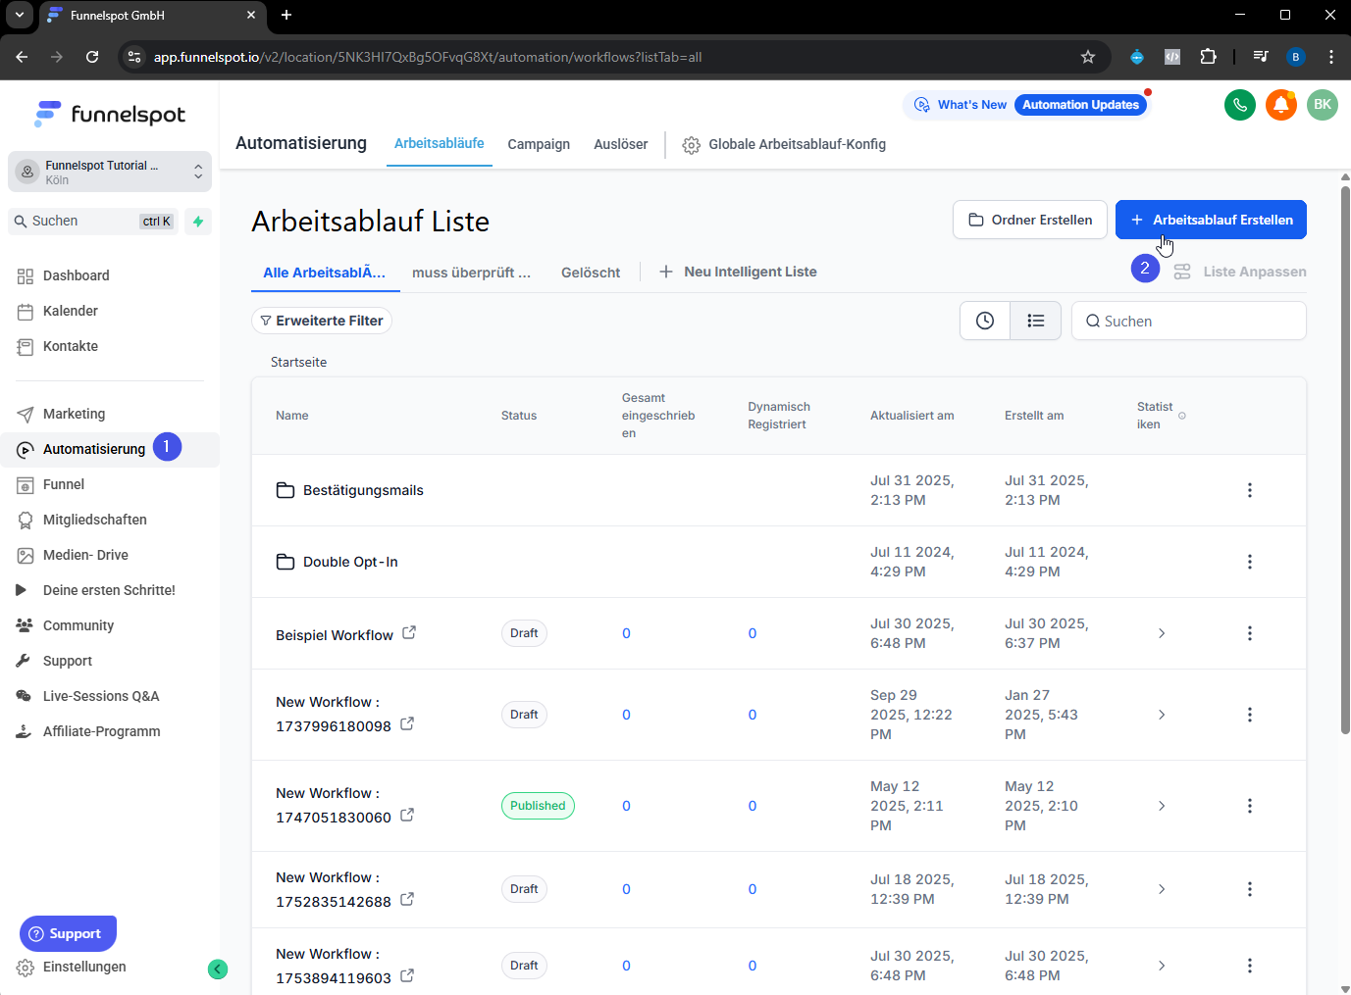The height and width of the screenshot is (995, 1351).
Task: Expand statistics for Beispiel Workflow row
Action: (1162, 633)
